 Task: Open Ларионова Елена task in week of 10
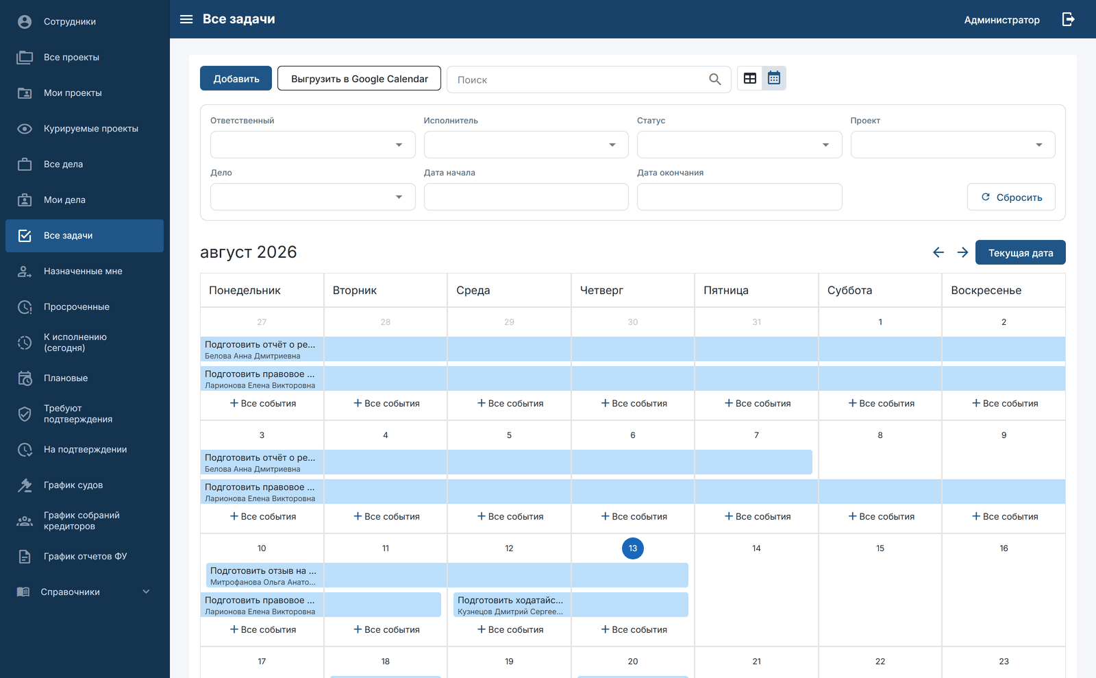[321, 605]
